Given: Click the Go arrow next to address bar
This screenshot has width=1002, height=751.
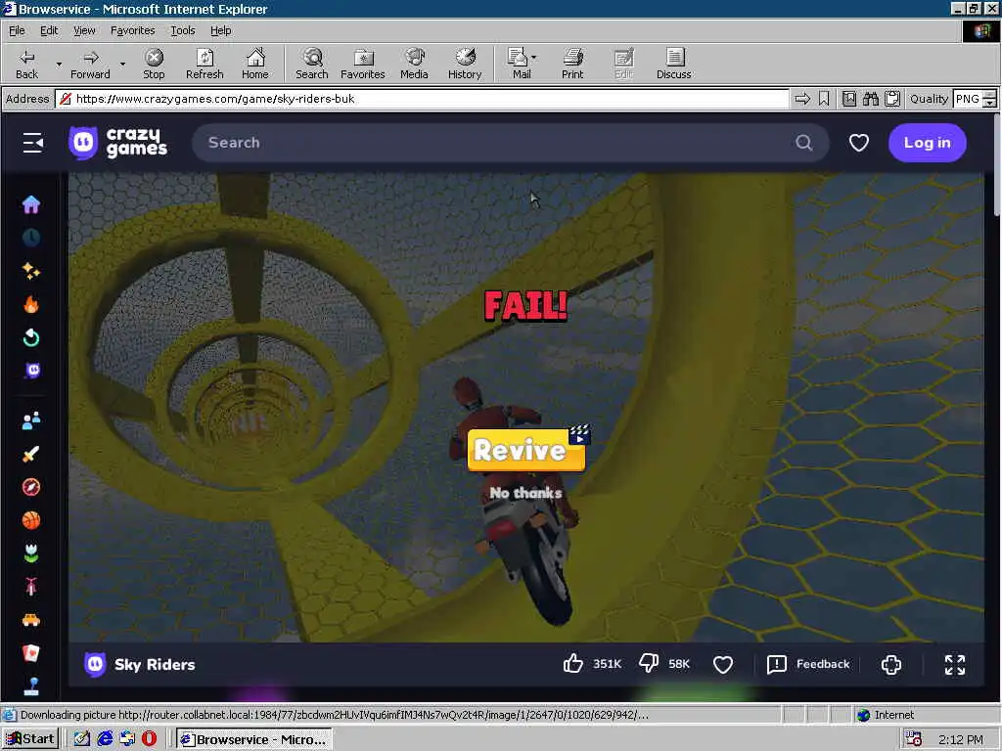Looking at the screenshot, I should click(x=802, y=99).
